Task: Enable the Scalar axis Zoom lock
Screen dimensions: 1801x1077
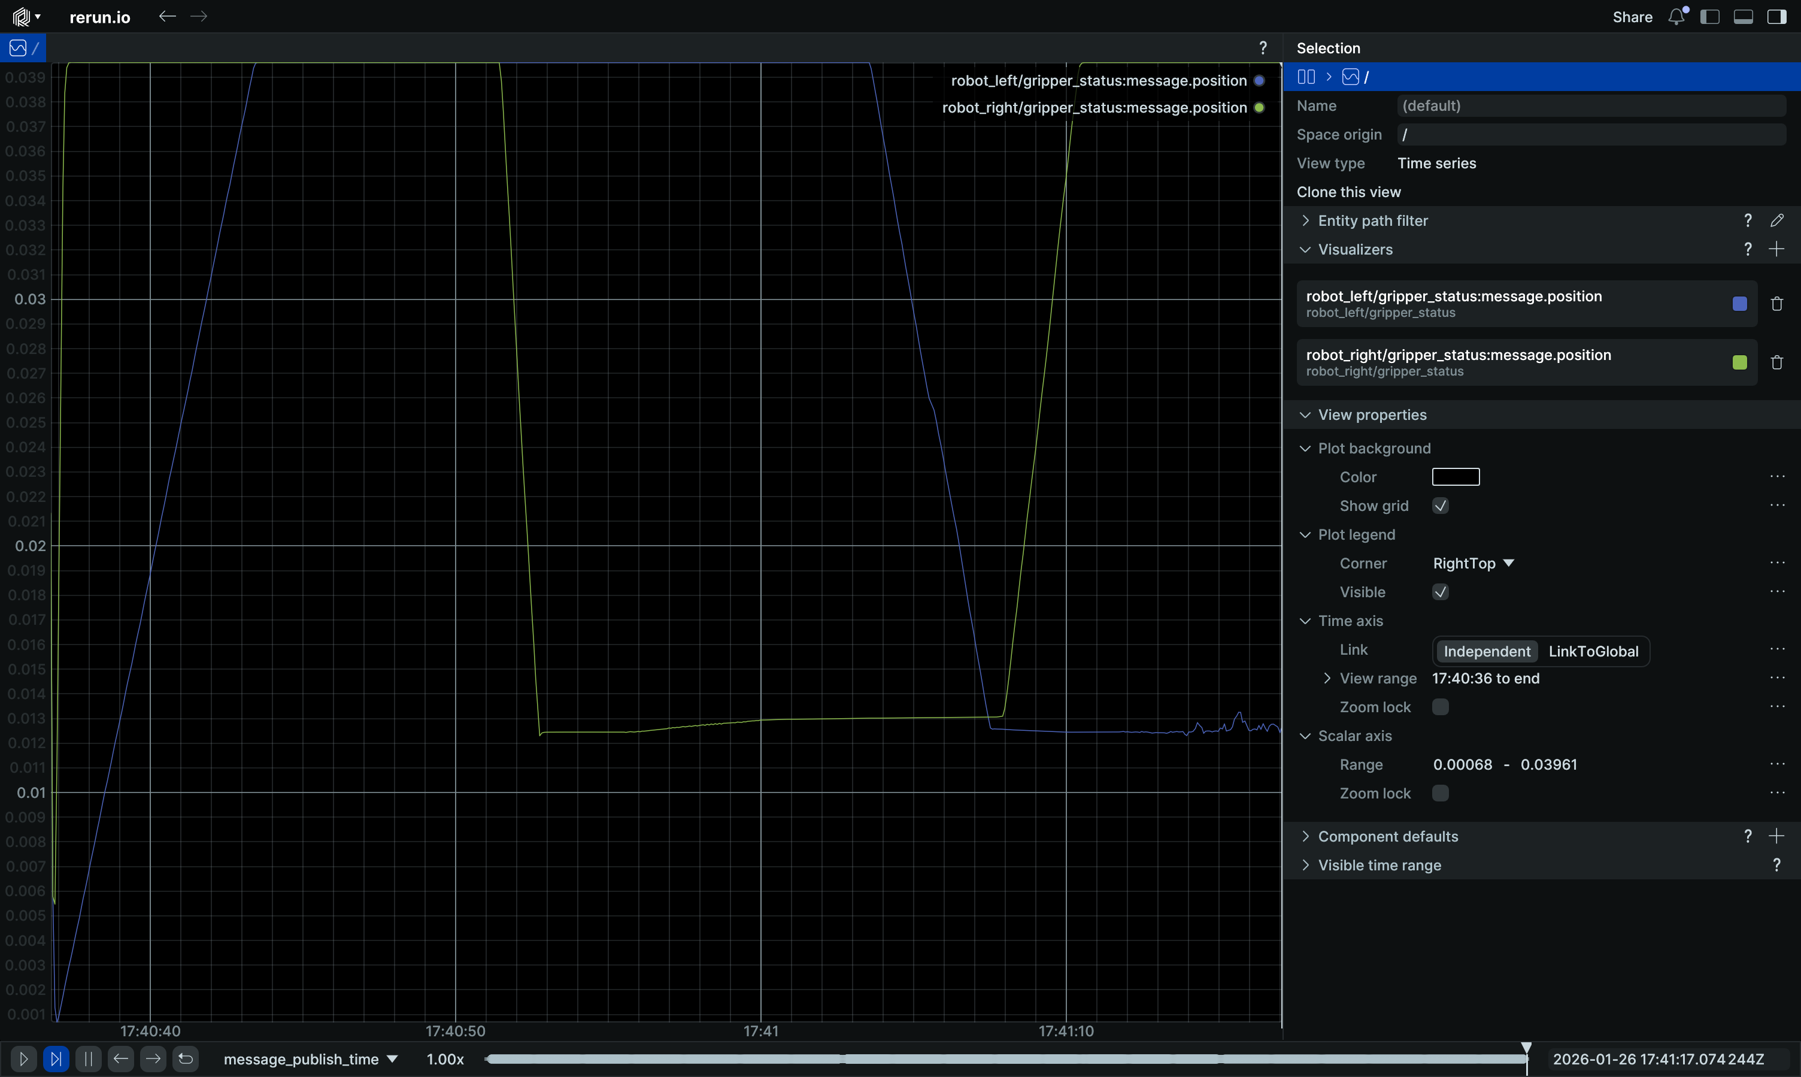Action: pyautogui.click(x=1441, y=793)
